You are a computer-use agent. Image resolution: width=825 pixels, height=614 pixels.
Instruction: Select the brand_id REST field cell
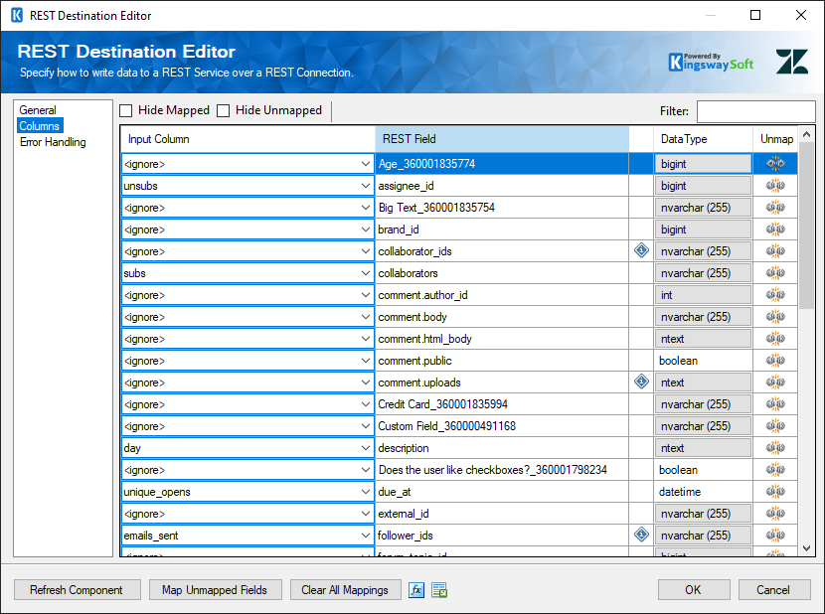(x=502, y=230)
